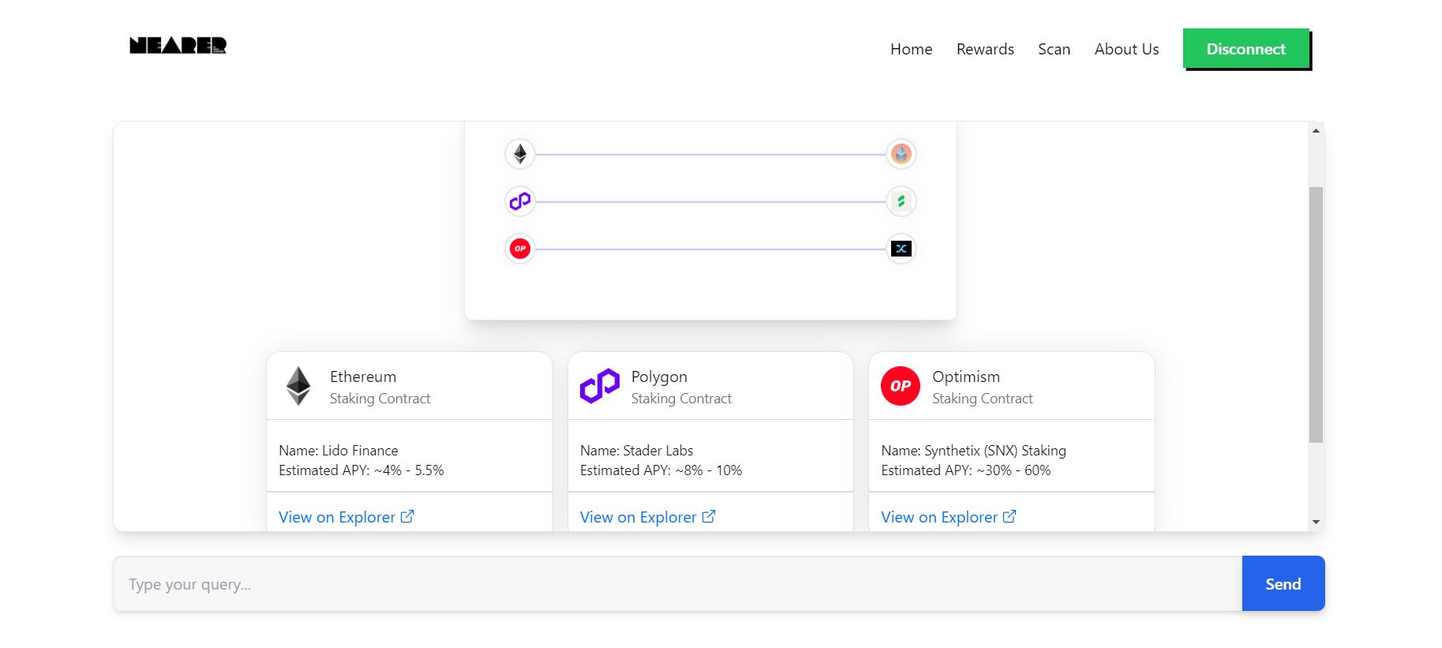This screenshot has width=1442, height=648.
Task: Click external link icon under Stader Labs
Action: (709, 516)
